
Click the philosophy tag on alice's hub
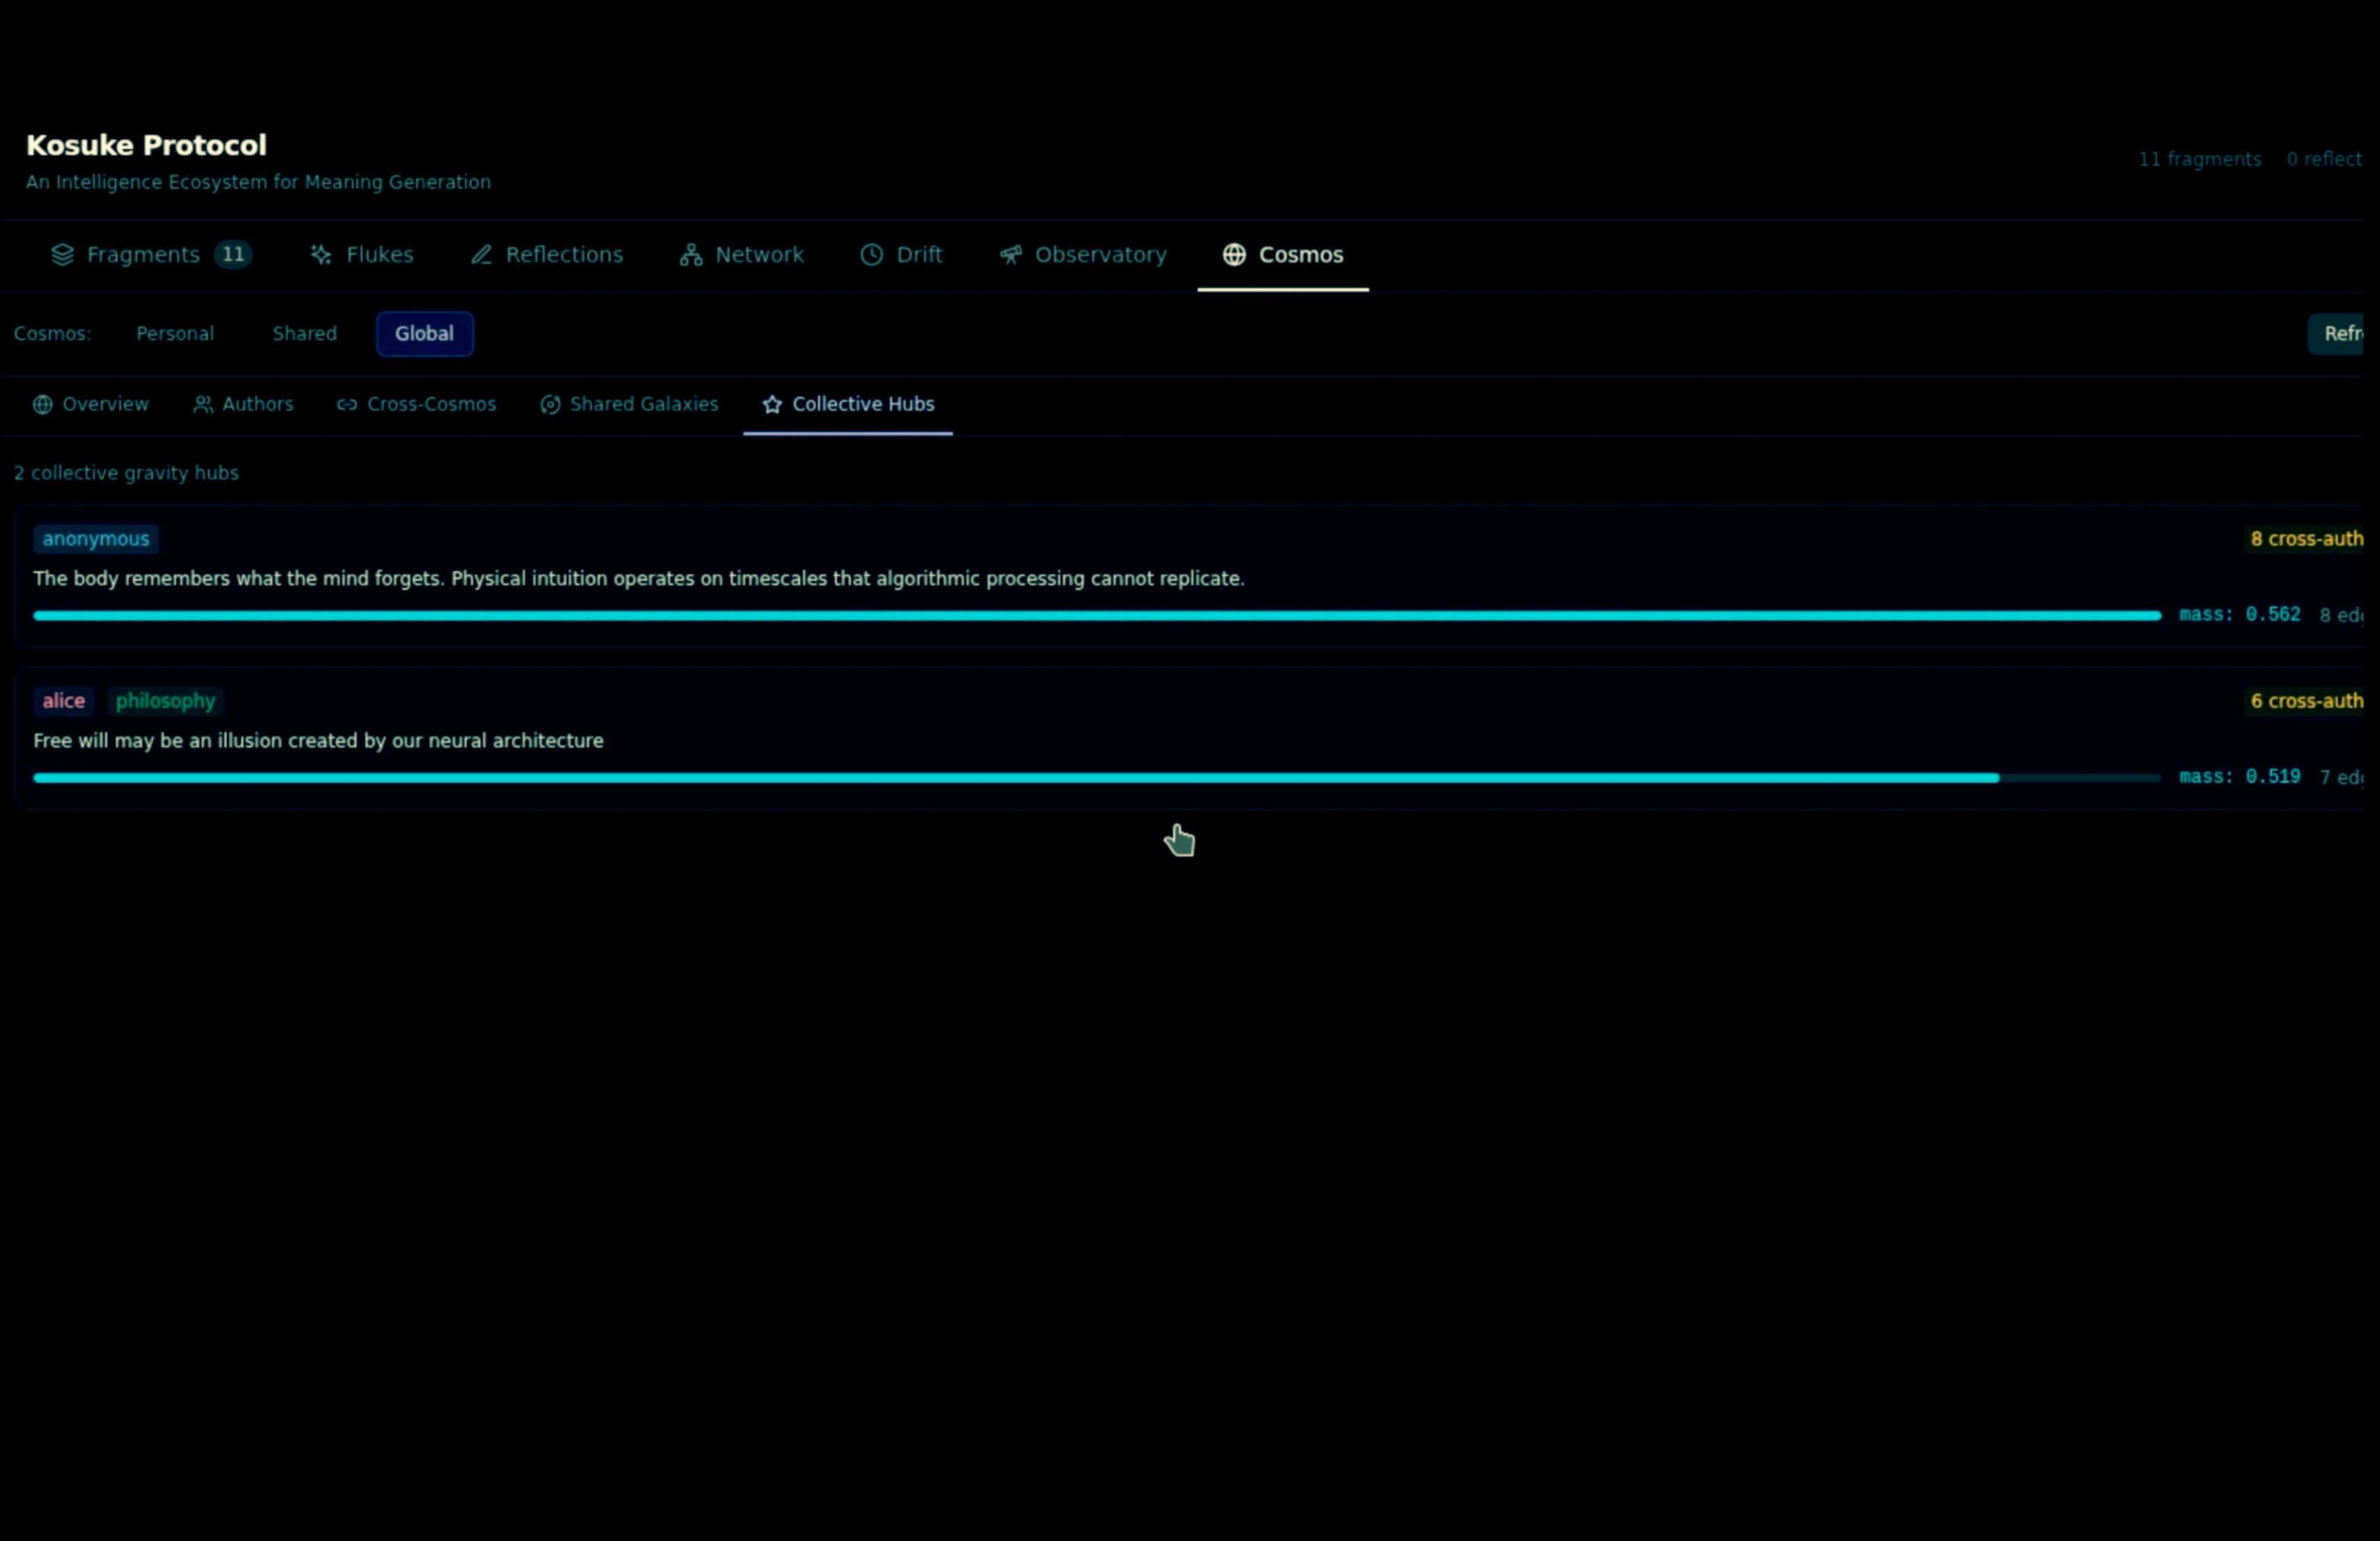pos(166,701)
